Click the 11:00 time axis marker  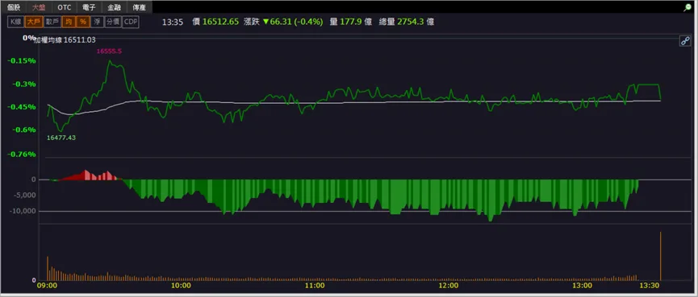[x=315, y=286]
